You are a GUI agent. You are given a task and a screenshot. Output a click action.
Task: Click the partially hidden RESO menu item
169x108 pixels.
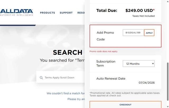[x=81, y=13]
